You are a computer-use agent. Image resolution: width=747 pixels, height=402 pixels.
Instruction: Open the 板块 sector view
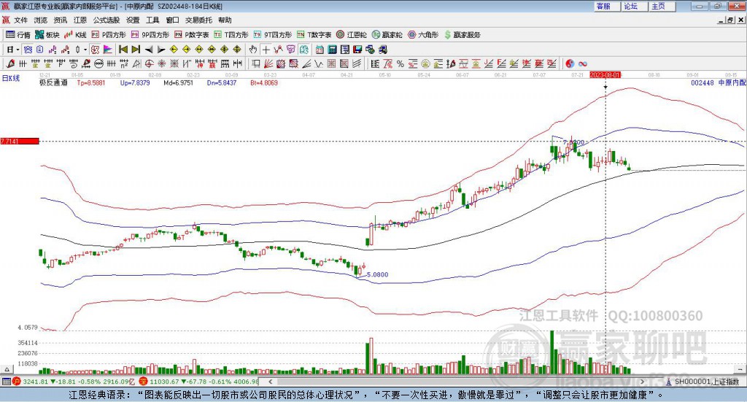point(47,35)
